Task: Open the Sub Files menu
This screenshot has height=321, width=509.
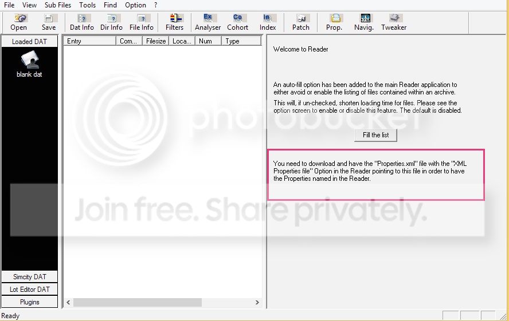Action: [x=58, y=5]
